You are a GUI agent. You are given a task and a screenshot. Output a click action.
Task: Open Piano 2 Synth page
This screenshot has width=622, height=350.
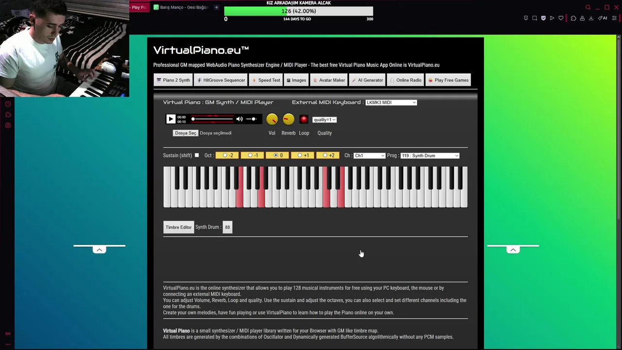pyautogui.click(x=173, y=80)
